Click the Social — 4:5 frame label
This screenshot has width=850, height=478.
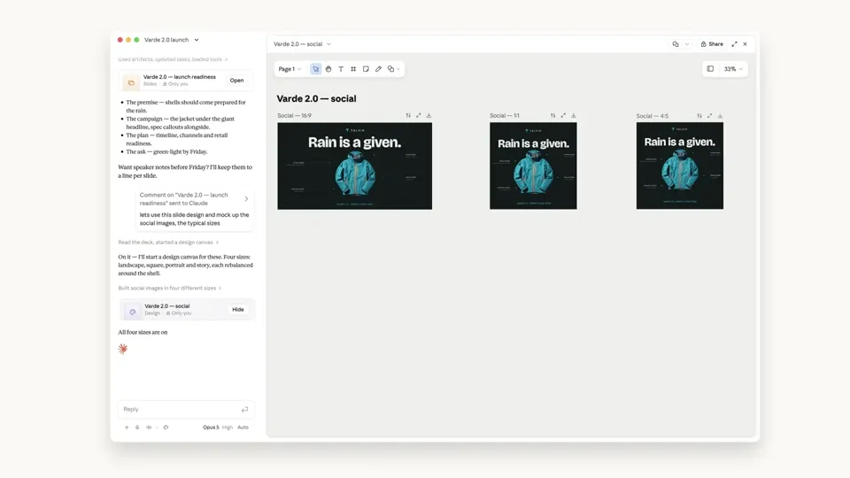(653, 116)
